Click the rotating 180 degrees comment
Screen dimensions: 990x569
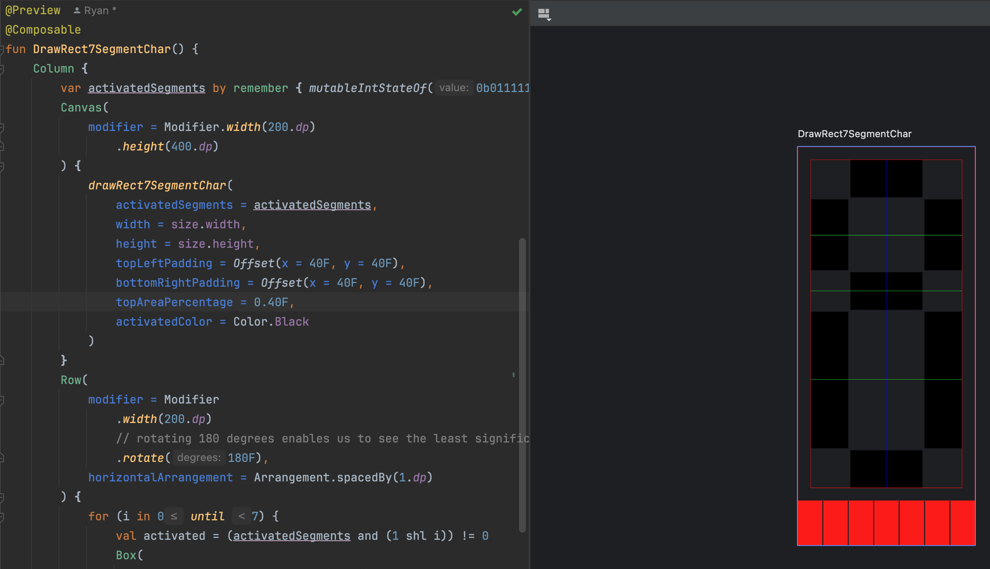[323, 438]
